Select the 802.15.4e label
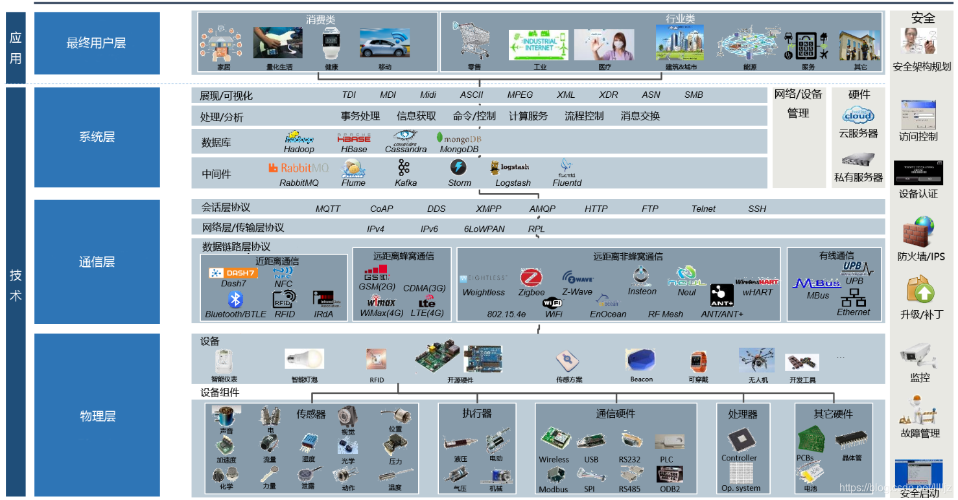 (x=506, y=314)
